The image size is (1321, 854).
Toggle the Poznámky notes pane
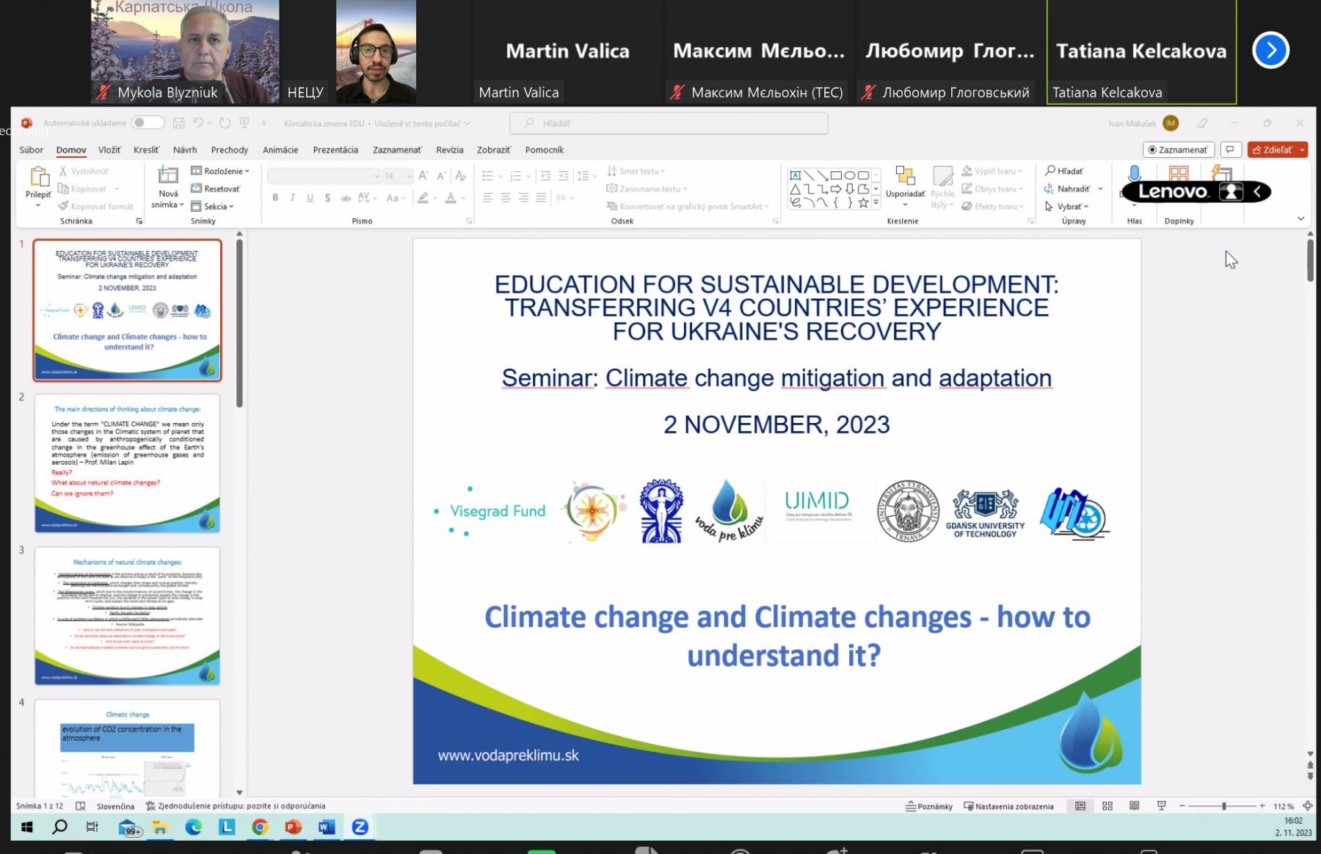point(929,806)
